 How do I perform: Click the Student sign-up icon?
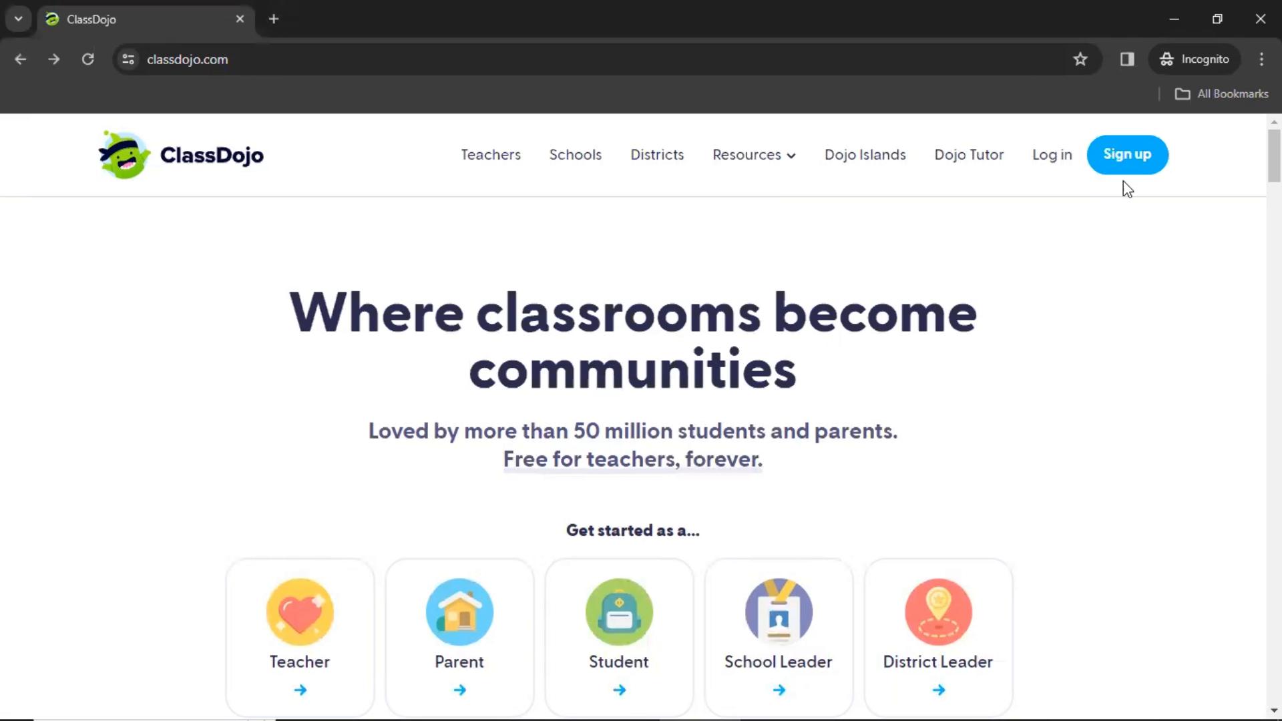[x=620, y=611]
